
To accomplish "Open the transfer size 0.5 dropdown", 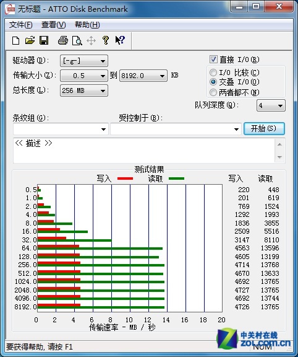I will 84,76.
